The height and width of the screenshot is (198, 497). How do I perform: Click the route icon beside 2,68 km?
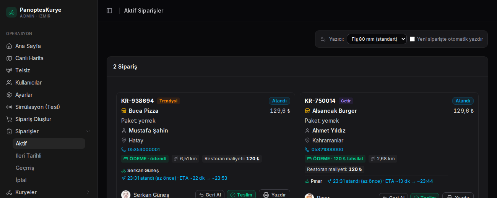373,159
